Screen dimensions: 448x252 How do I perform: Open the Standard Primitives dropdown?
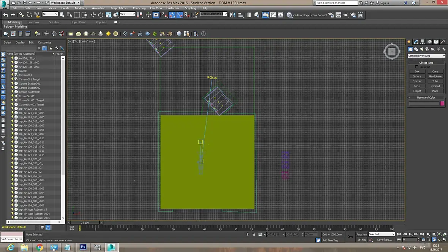(x=426, y=56)
